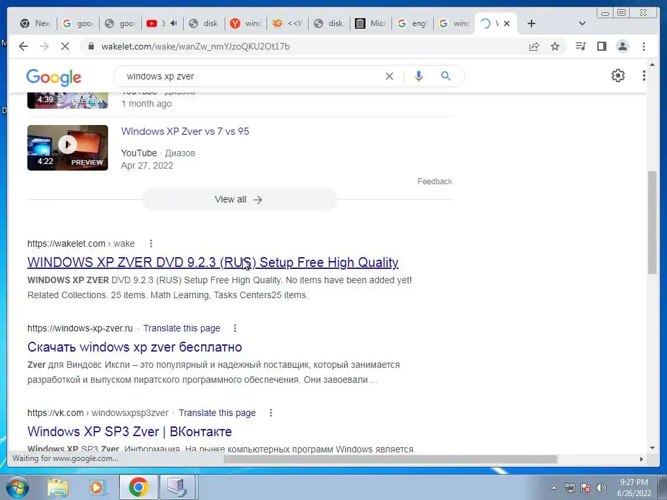Screen dimensions: 667x500
Task: Click the vertical page scrollbar thumb
Action: pos(652,223)
